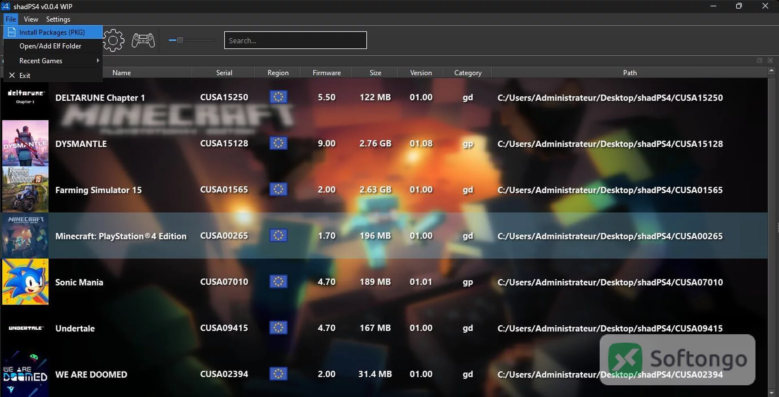Expand the Recent Games submenu

tap(53, 61)
